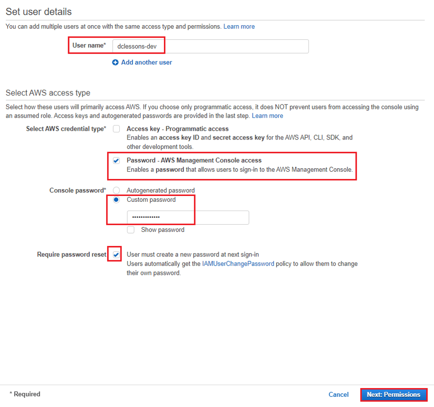Viewport: 434px width, 407px height.
Task: Focus the User name input field
Action: [210, 46]
